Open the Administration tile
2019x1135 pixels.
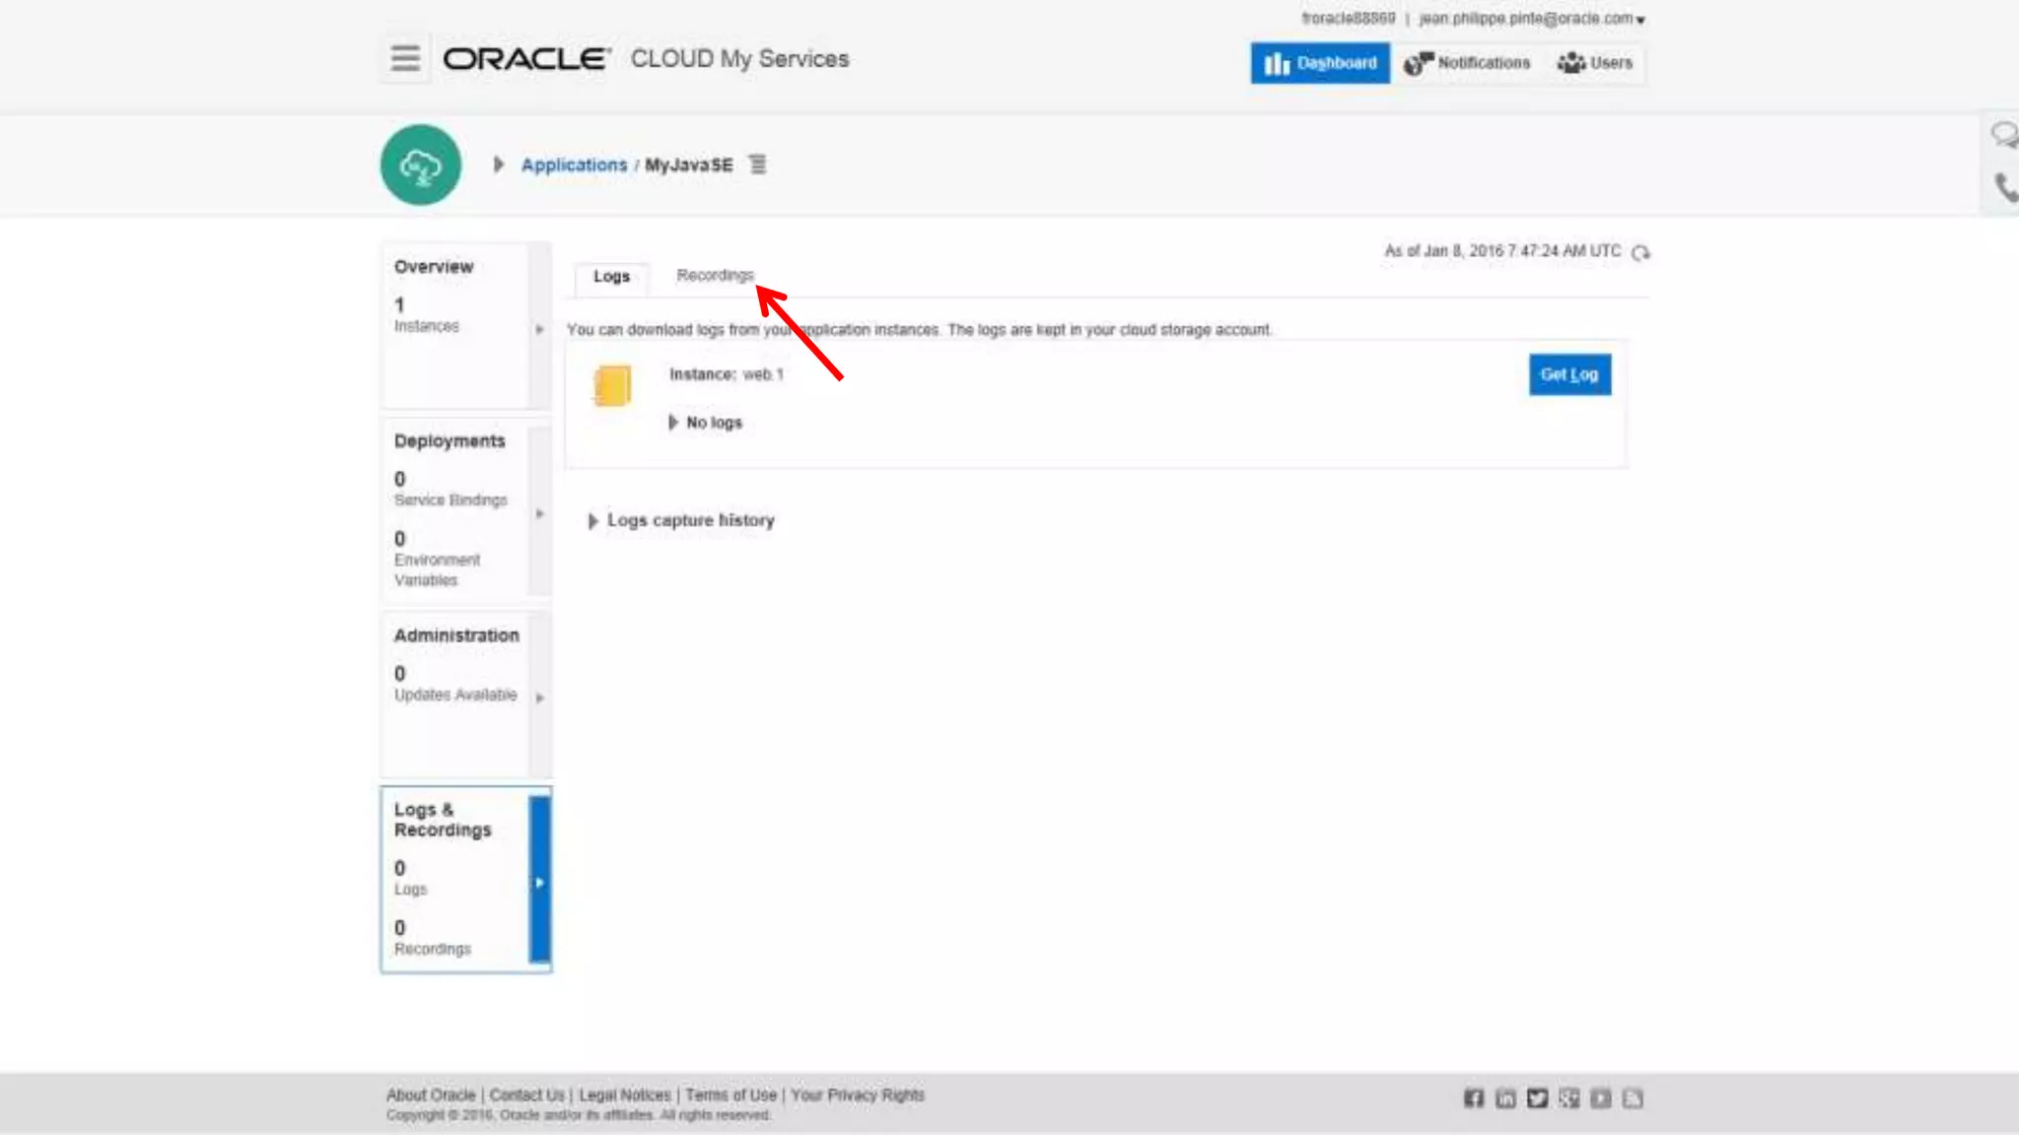pyautogui.click(x=466, y=695)
